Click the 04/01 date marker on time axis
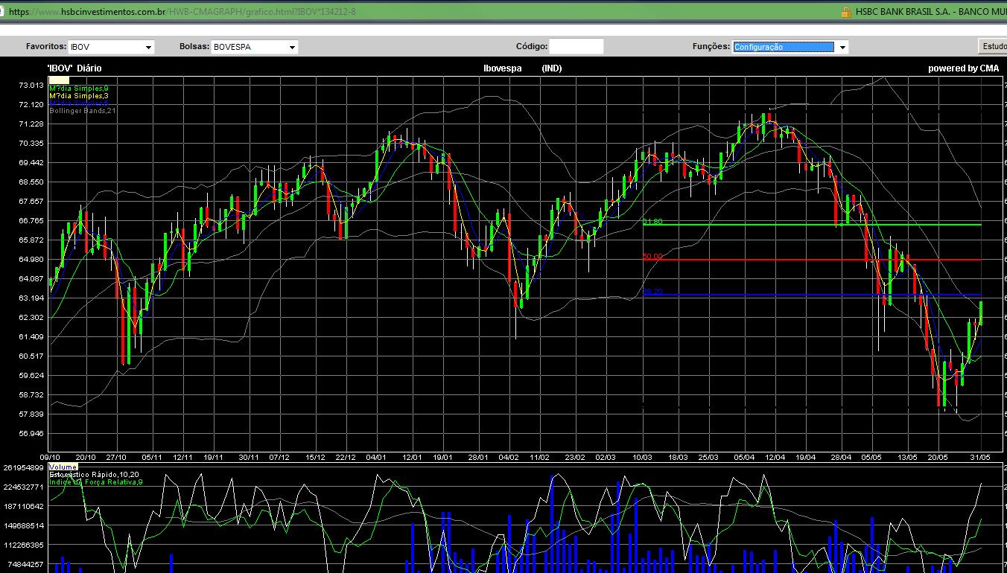The image size is (1007, 573). 376,457
